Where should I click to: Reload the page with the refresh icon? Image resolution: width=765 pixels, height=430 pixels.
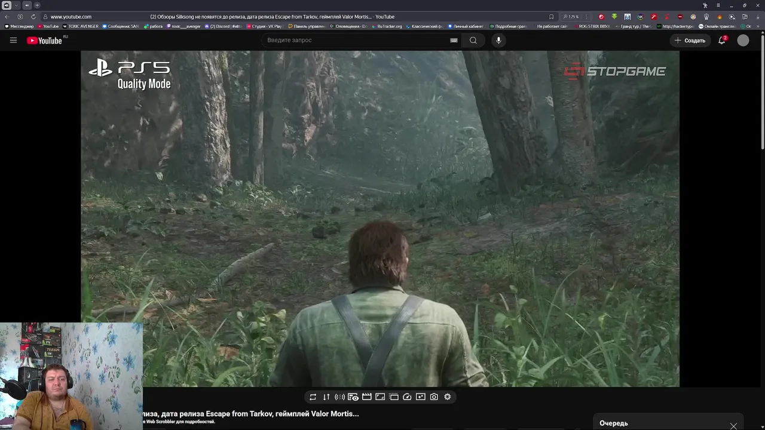(33, 17)
